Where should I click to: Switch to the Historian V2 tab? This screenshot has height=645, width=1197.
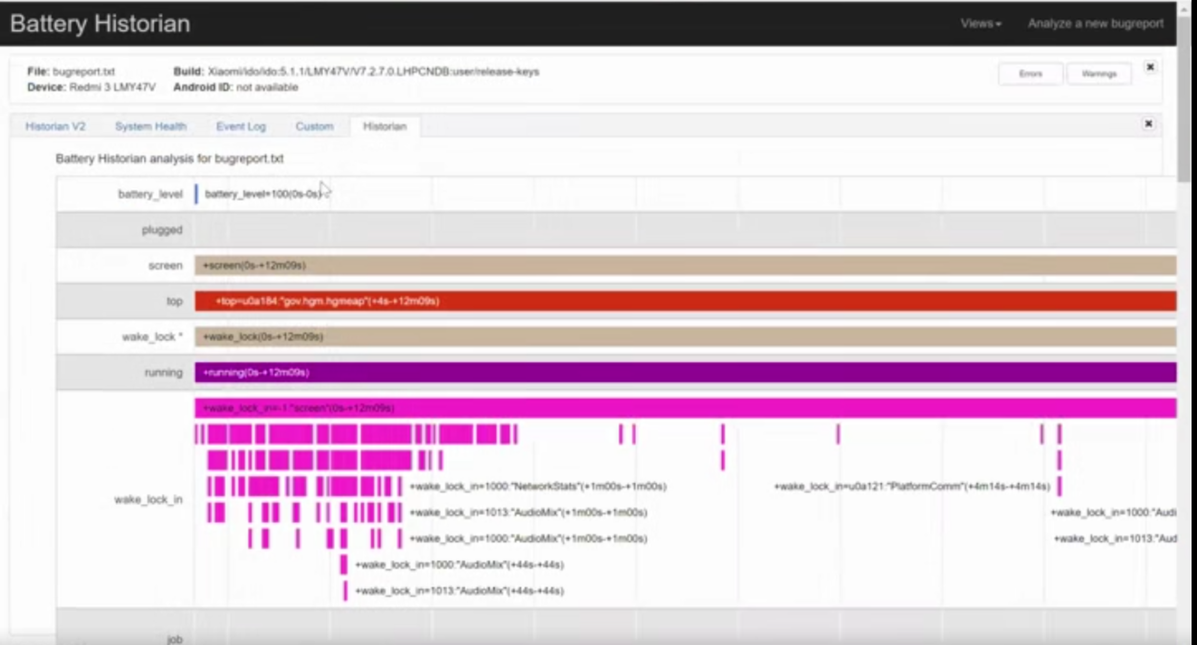pos(55,126)
